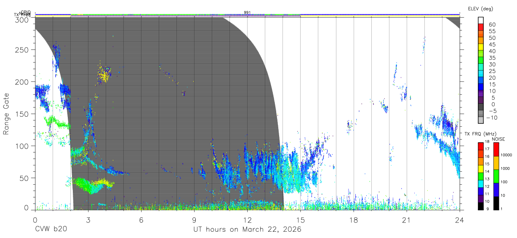Click '100' on the Range Gate axis

22,146
